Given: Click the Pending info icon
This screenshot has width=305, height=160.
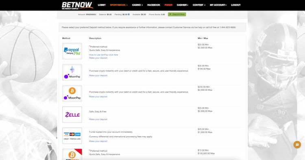Looking at the screenshot, I should (129, 14).
